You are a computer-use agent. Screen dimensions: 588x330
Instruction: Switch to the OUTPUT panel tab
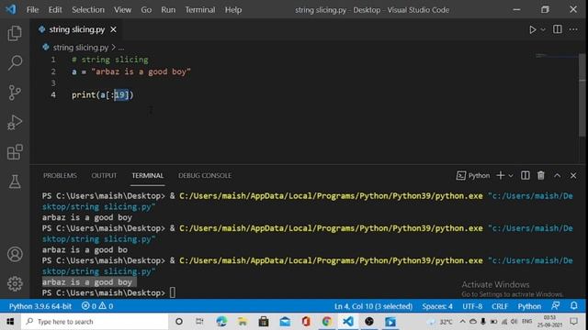click(104, 175)
